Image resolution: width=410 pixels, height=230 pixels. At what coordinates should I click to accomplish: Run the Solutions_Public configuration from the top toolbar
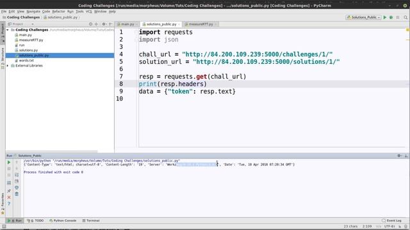(385, 17)
